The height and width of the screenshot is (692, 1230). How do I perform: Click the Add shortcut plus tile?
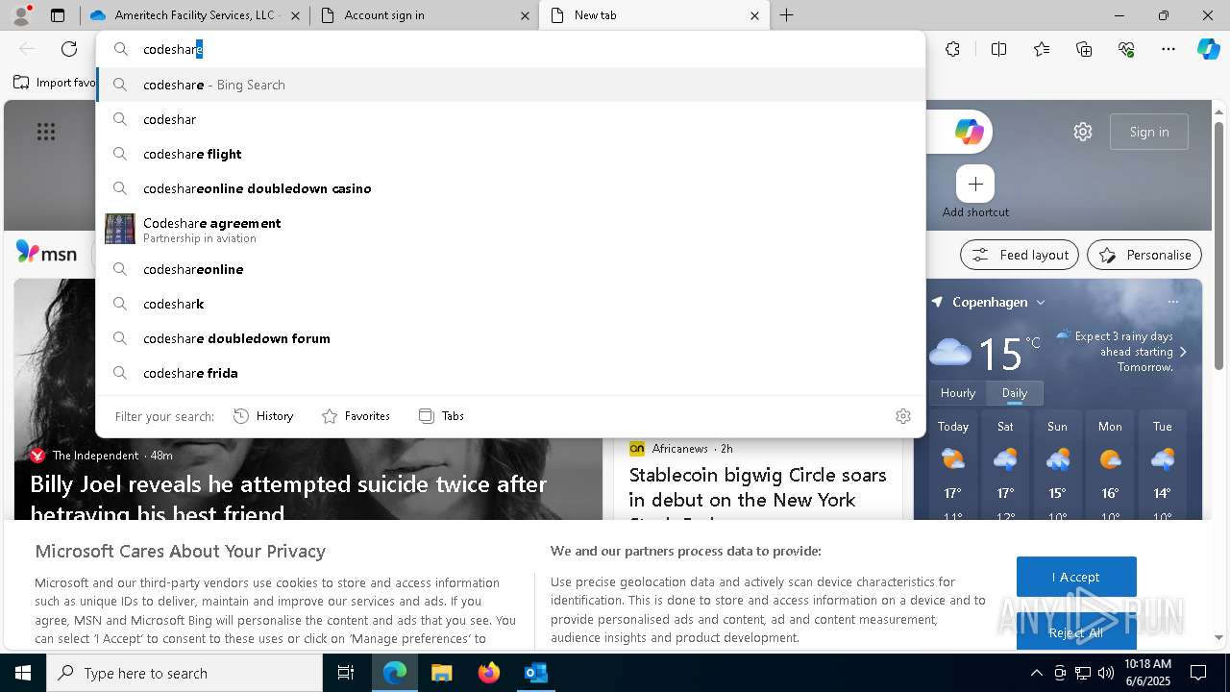[x=975, y=184]
